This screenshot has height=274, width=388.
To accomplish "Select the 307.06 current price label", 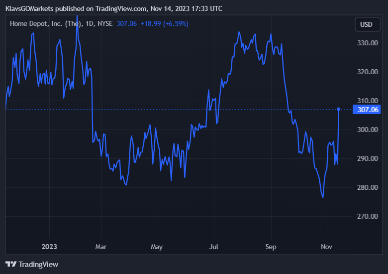I will 367,110.
